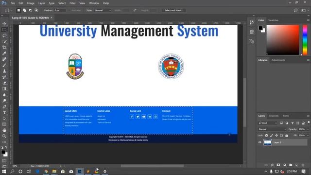Select the Path Selection tool
The image size is (311, 175).
tap(4, 119)
